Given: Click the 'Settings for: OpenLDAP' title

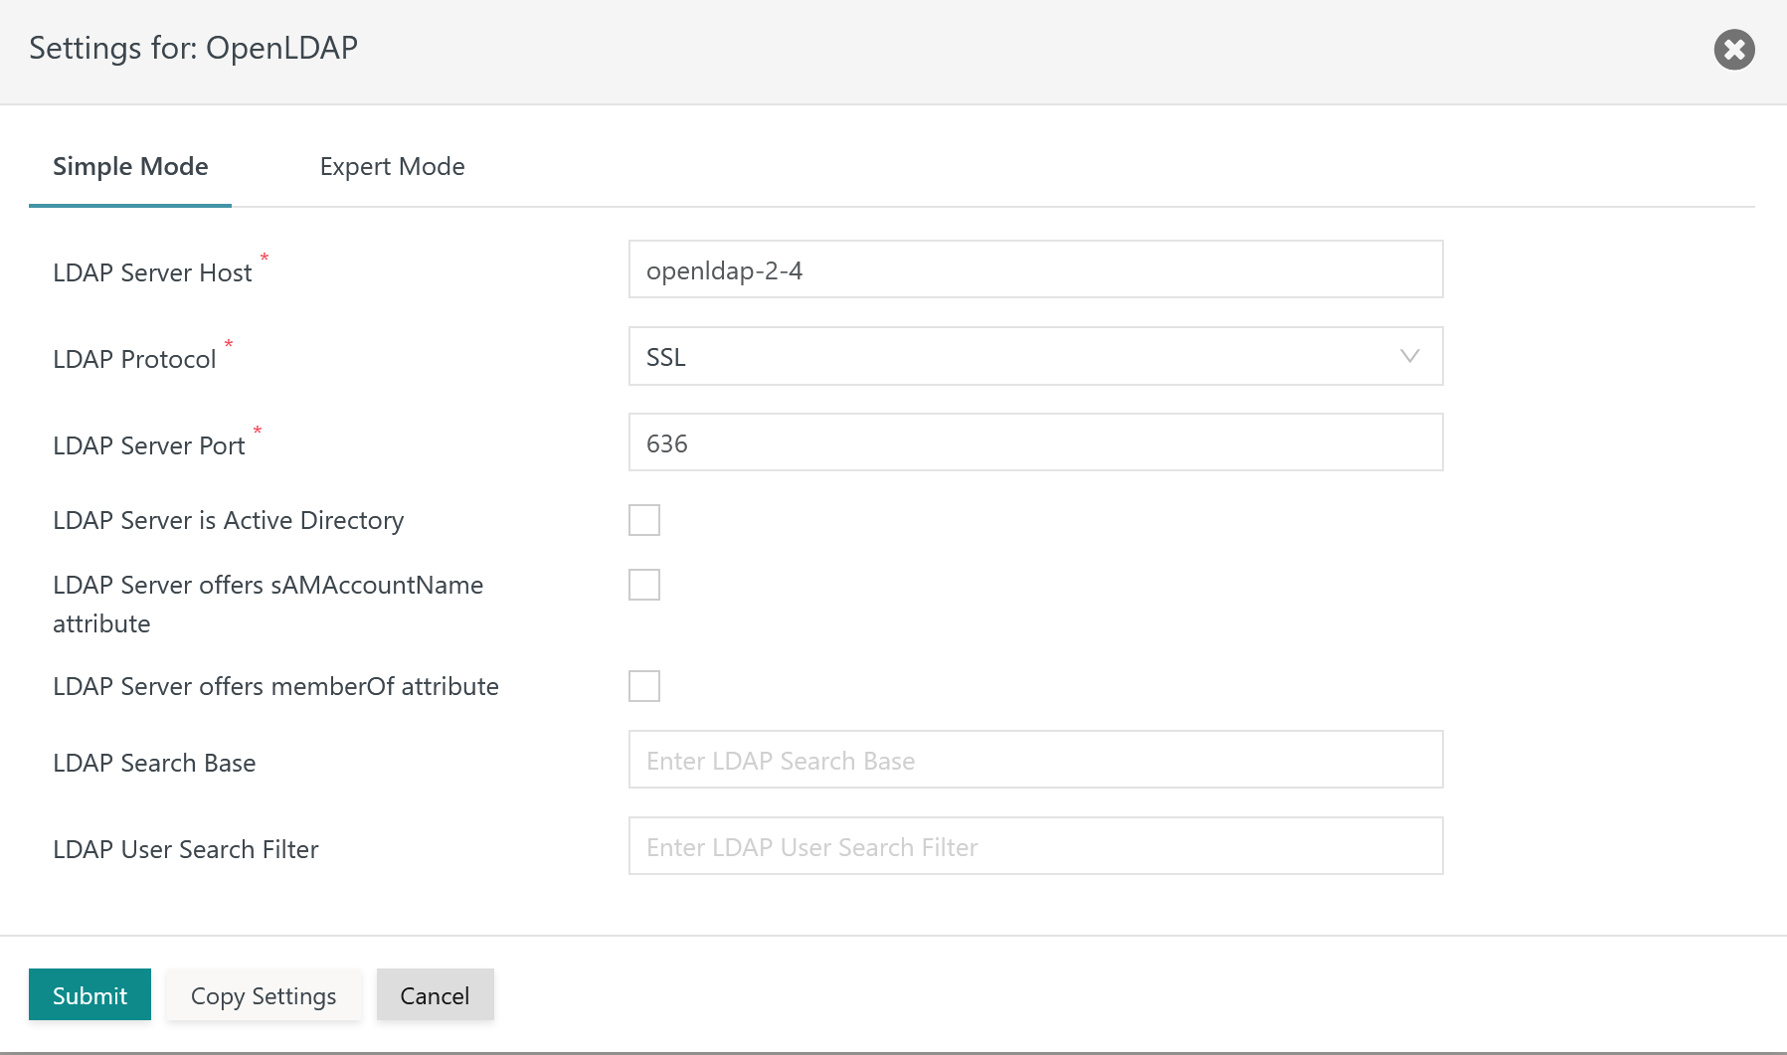Looking at the screenshot, I should [193, 48].
